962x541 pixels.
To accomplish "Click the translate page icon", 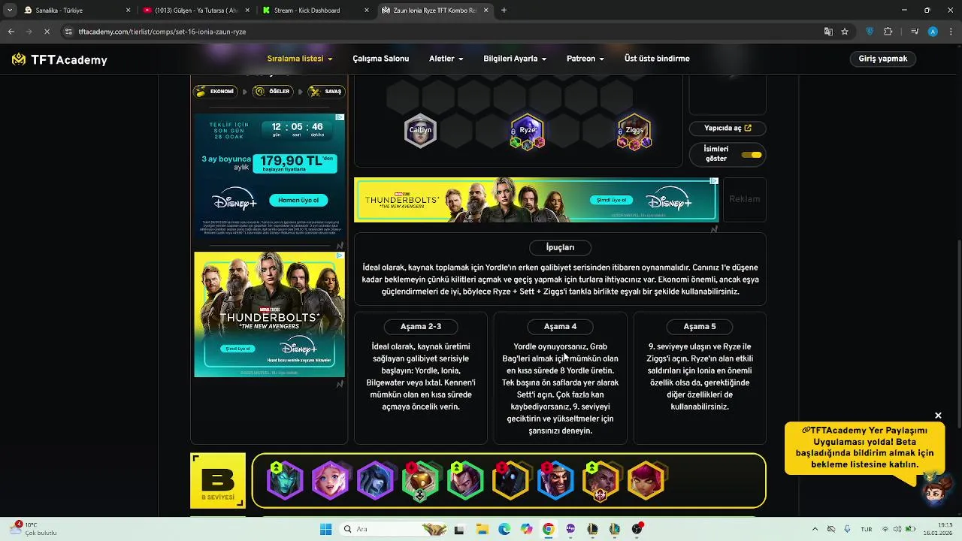I will coord(828,32).
